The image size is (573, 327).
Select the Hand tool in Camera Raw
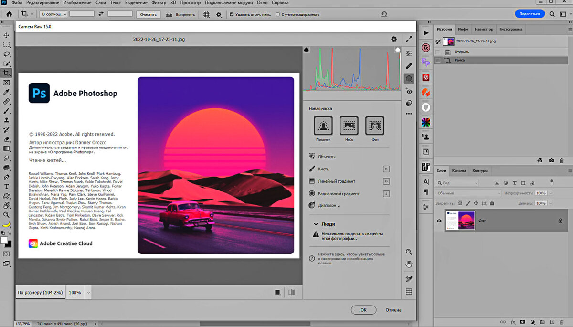click(x=409, y=264)
